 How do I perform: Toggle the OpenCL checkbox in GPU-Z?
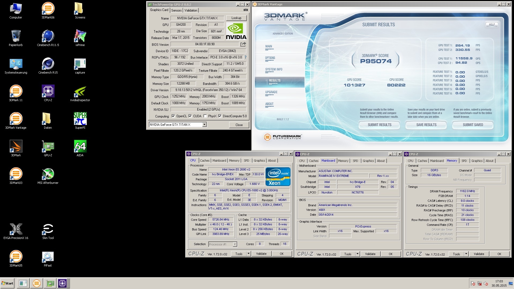click(173, 116)
